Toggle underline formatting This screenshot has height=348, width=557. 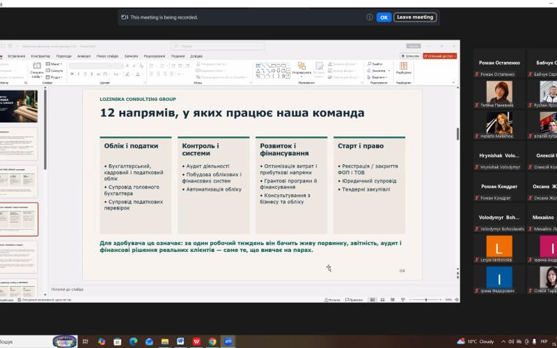[x=85, y=74]
